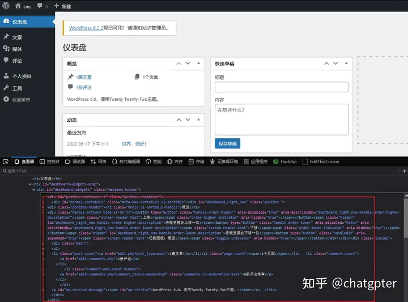Click the 最近发布 heading text
Image resolution: width=408 pixels, height=302 pixels.
pyautogui.click(x=76, y=133)
